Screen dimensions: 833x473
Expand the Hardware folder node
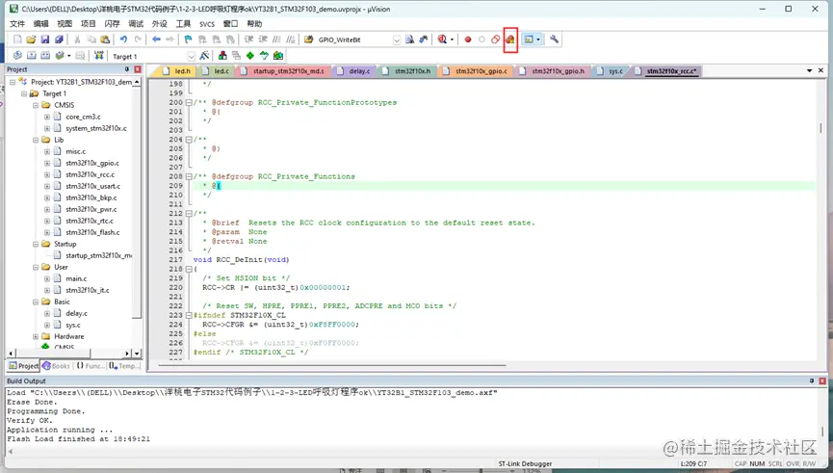pos(36,336)
